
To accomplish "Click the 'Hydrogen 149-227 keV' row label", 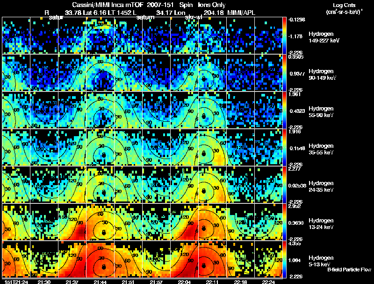I will tap(324, 37).
